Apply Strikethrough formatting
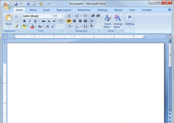Image resolution: width=174 pixels, height=123 pixels. [44, 21]
